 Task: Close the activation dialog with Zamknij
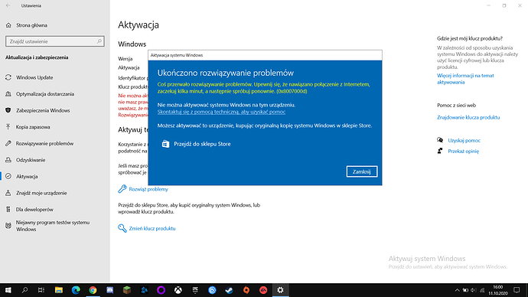coord(362,171)
